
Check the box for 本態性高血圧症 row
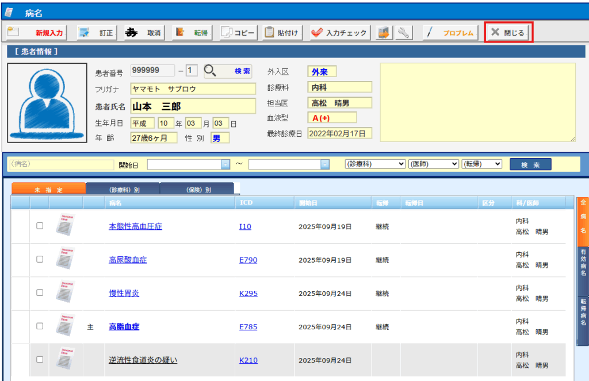[40, 226]
